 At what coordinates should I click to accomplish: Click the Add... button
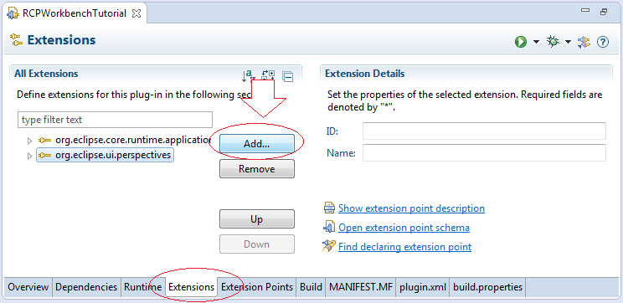coord(257,144)
